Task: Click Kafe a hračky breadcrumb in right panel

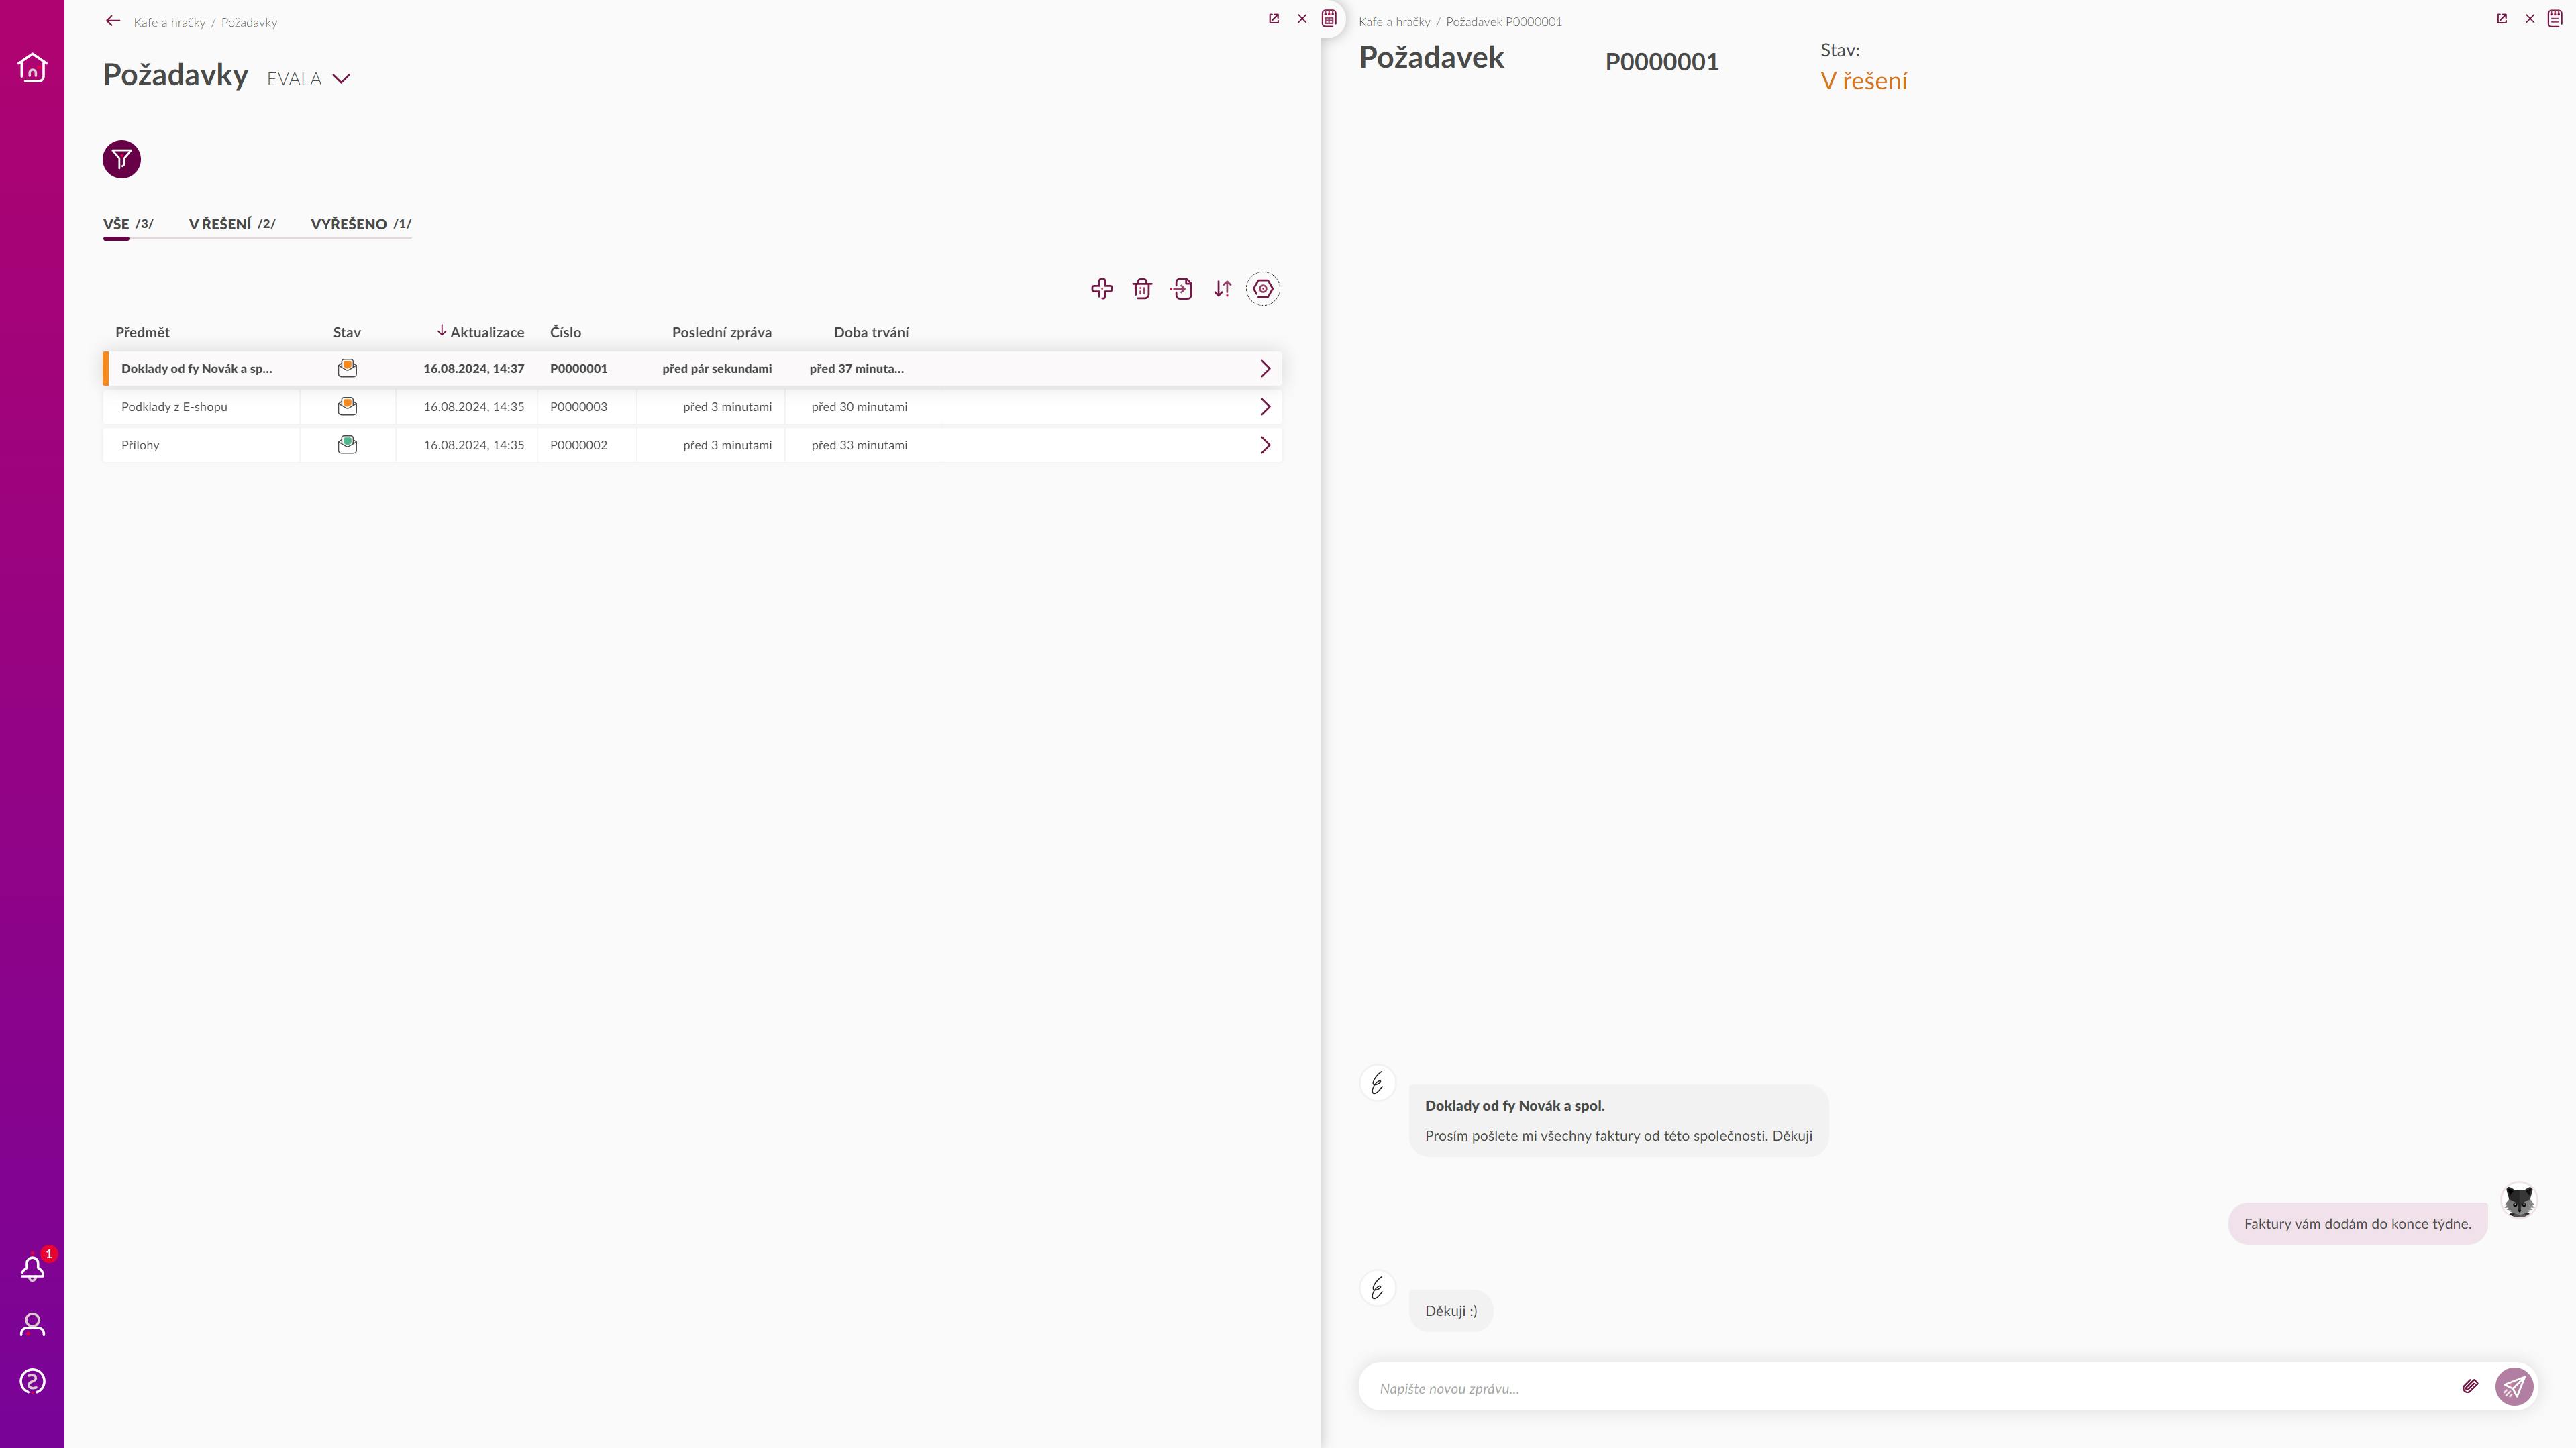Action: click(1394, 22)
